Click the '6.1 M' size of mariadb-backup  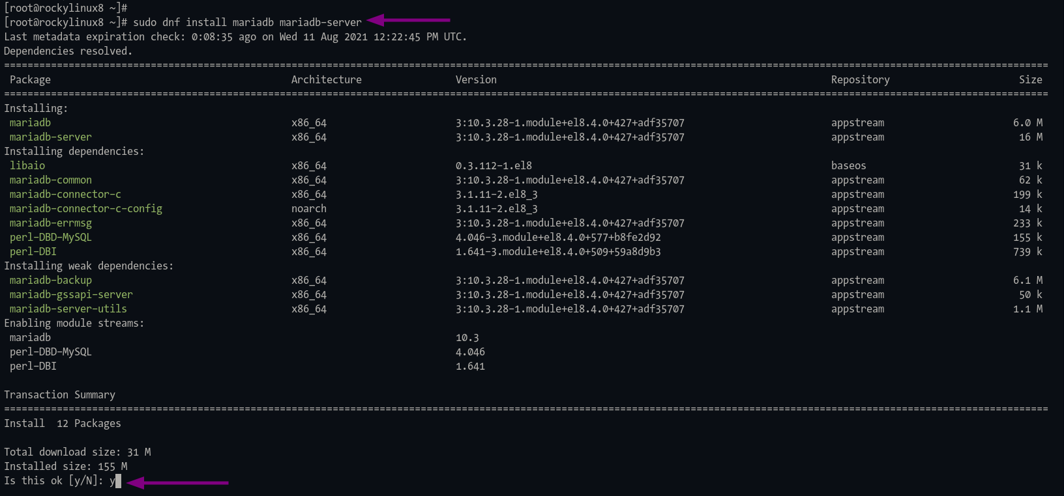[1027, 280]
